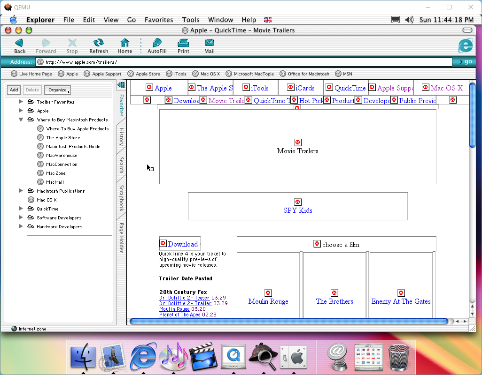Go to the Home page icon
Image resolution: width=482 pixels, height=375 pixels.
click(124, 43)
